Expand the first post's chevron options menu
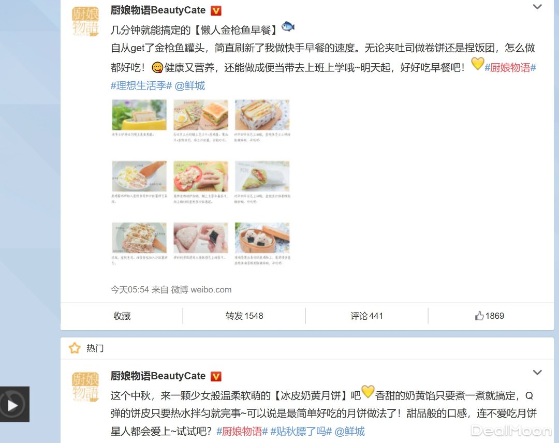 (x=537, y=7)
